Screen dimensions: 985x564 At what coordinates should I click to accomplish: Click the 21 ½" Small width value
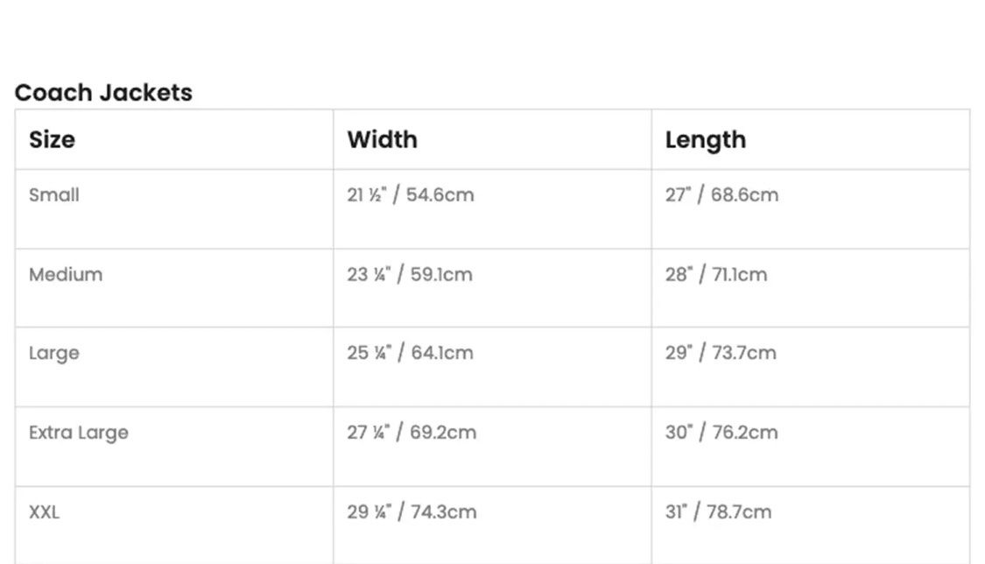(x=367, y=194)
